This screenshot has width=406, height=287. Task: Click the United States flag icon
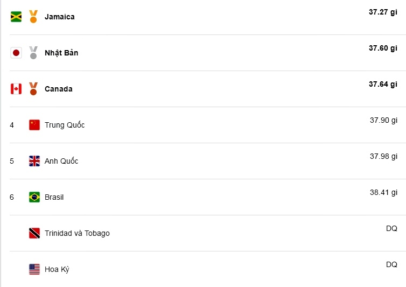[34, 269]
